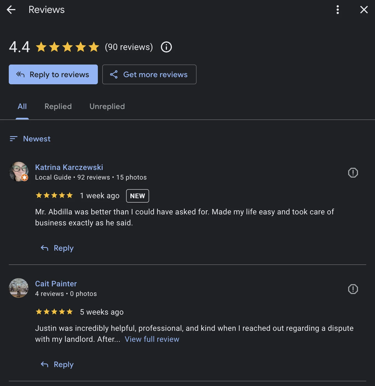Viewport: 375px width, 386px height.
Task: Open the Newest sort options
Action: pos(36,139)
